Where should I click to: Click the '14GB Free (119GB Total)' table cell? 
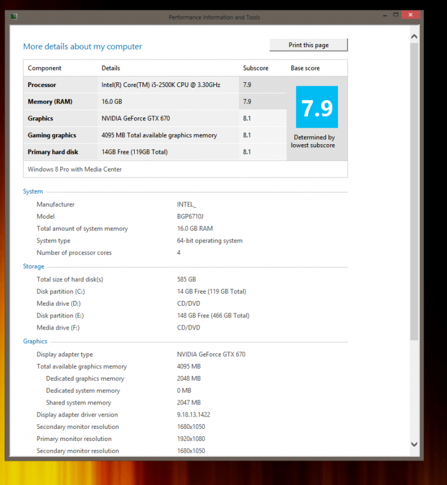(x=135, y=152)
